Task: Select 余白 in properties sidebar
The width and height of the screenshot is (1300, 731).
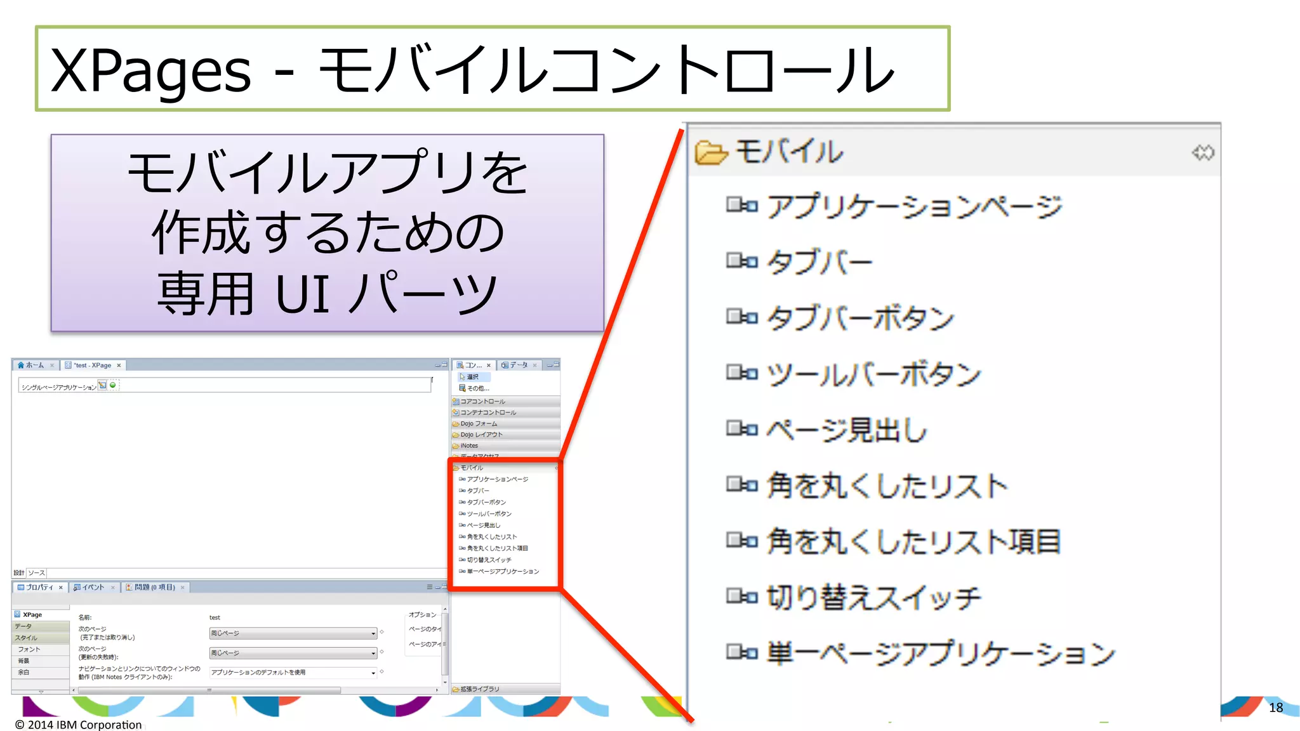Action: (41, 672)
